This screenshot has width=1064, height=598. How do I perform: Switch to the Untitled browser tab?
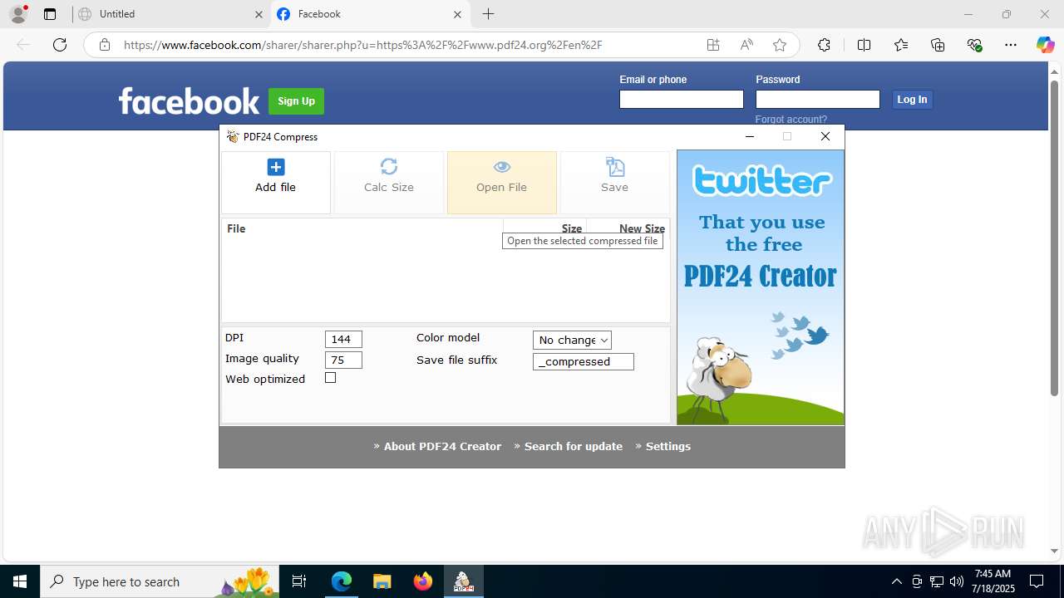pos(170,14)
